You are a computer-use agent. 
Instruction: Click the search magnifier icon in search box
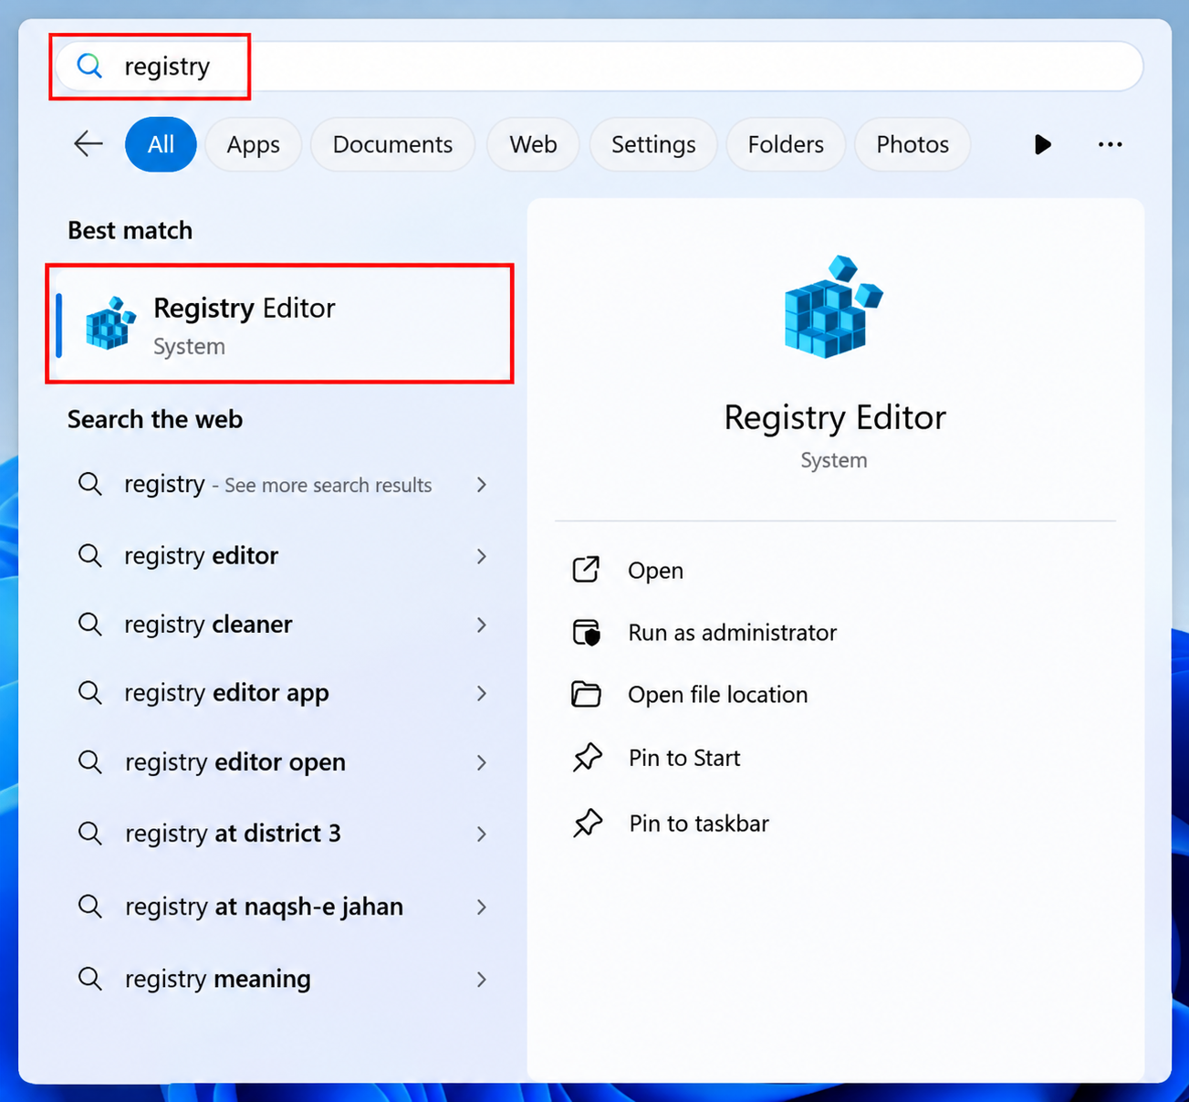coord(89,66)
